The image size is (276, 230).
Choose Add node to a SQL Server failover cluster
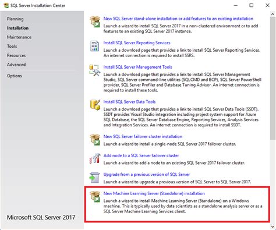click(x=141, y=155)
